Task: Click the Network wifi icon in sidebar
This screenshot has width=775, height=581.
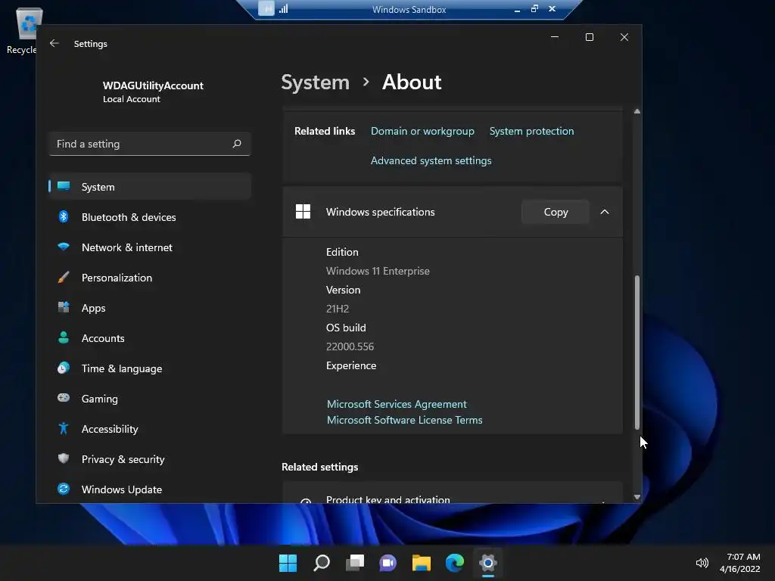Action: [64, 247]
